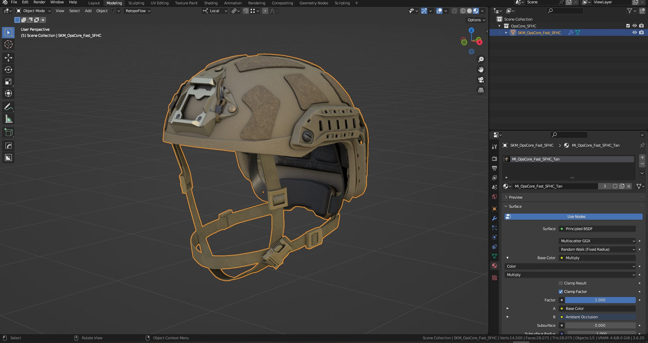This screenshot has width=648, height=343.
Task: Open the Render menu
Action: [x=39, y=3]
